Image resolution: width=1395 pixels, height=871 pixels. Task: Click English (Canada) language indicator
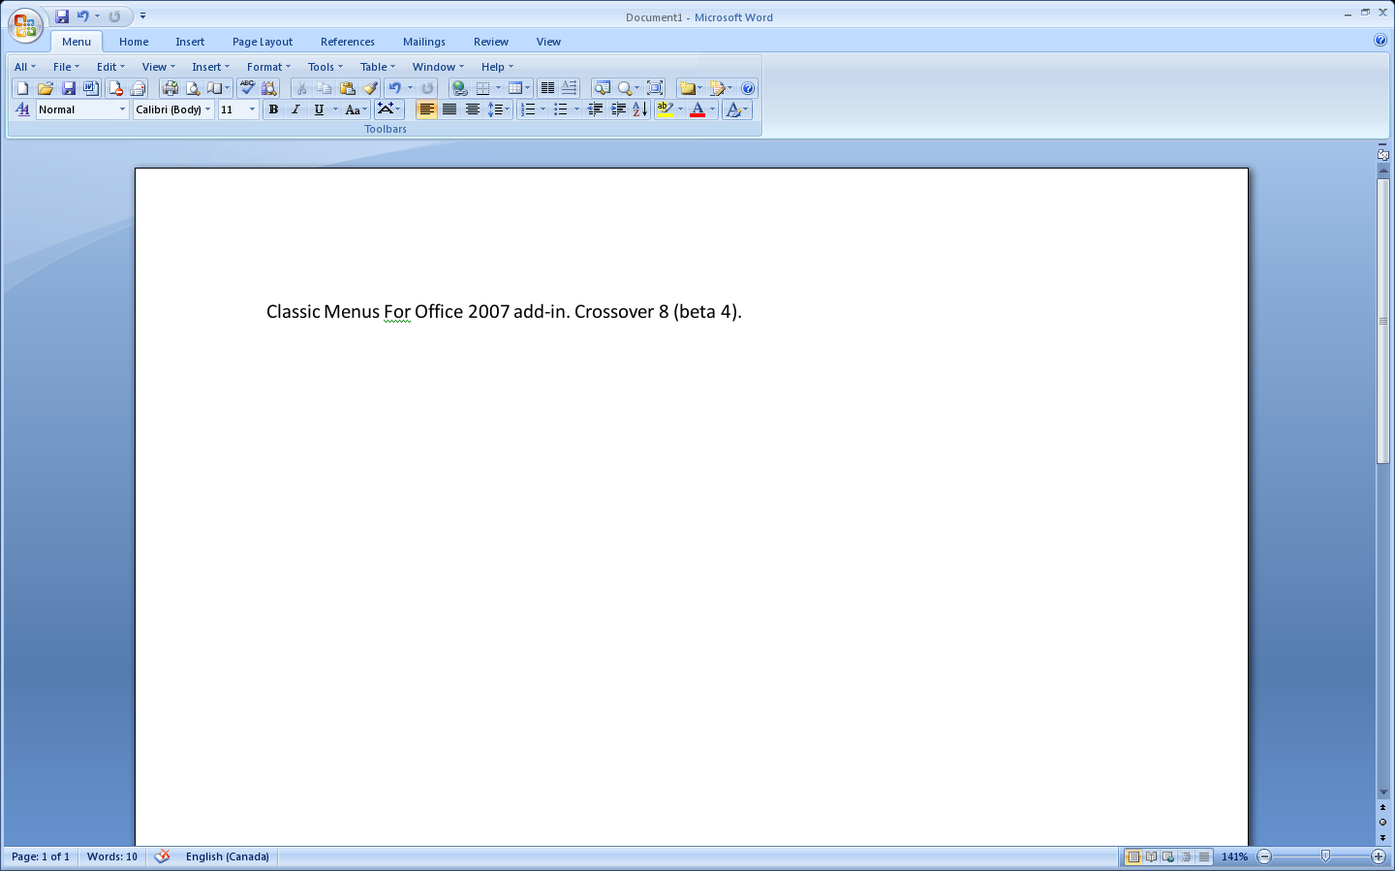click(x=228, y=856)
